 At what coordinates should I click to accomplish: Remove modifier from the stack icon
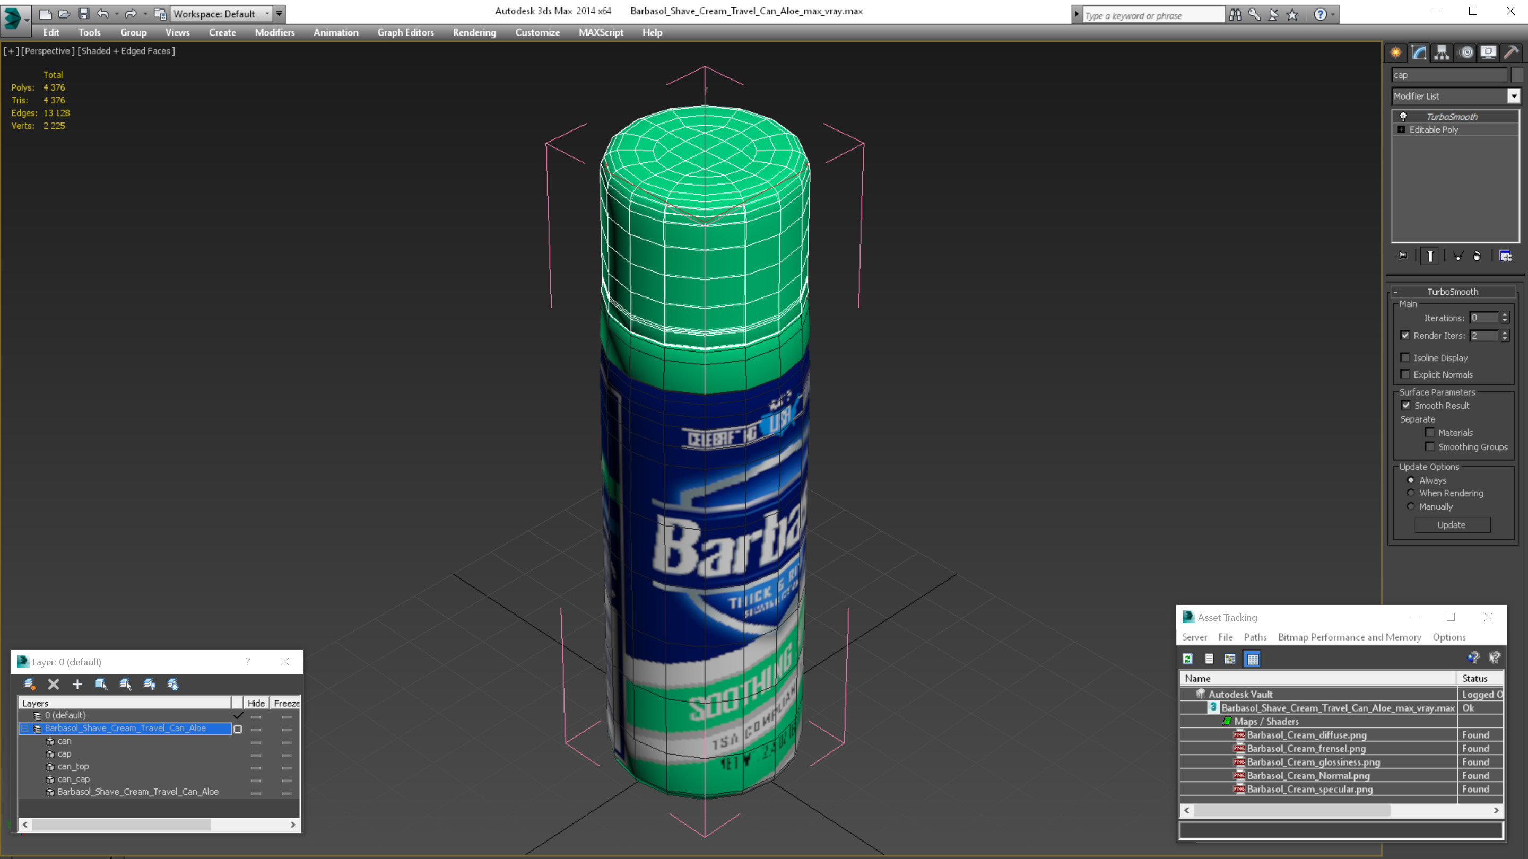tap(1477, 256)
